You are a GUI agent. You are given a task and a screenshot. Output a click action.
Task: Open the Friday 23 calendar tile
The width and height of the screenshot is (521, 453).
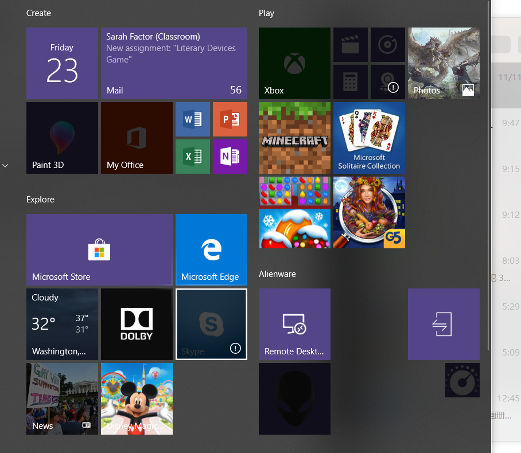click(x=62, y=64)
